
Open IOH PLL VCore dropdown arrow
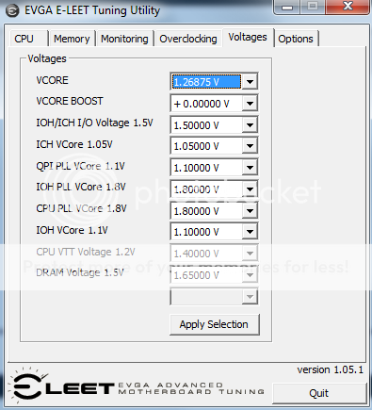250,189
